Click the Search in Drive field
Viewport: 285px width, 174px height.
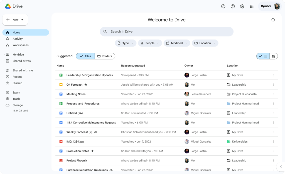coord(166,32)
